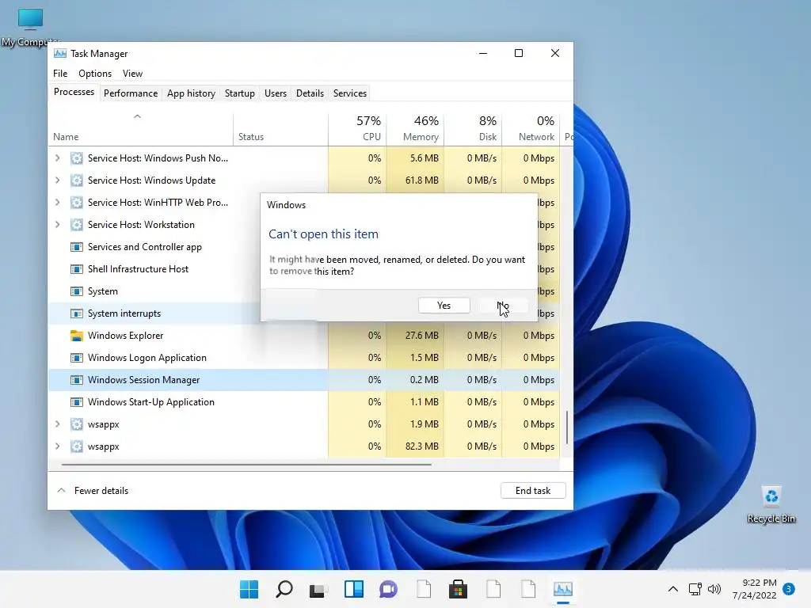This screenshot has width=811, height=608.
Task: Open the Options menu
Action: click(95, 74)
